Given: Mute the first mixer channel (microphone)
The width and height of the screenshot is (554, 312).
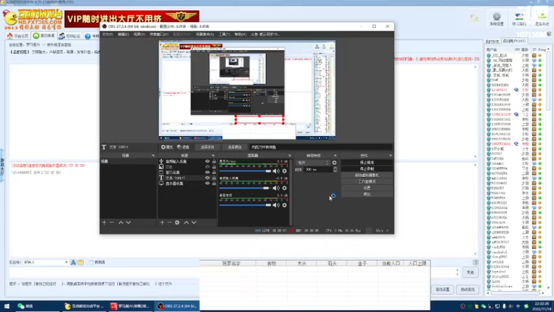Looking at the screenshot, I should (276, 171).
